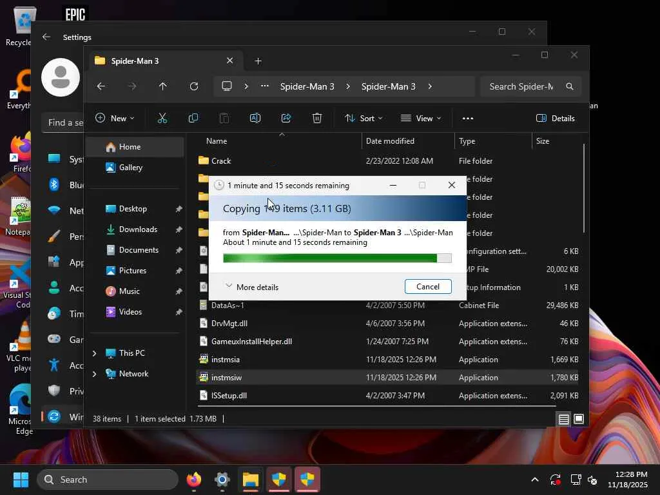Select the instmsia application file
This screenshot has height=495, width=660.
387,360
